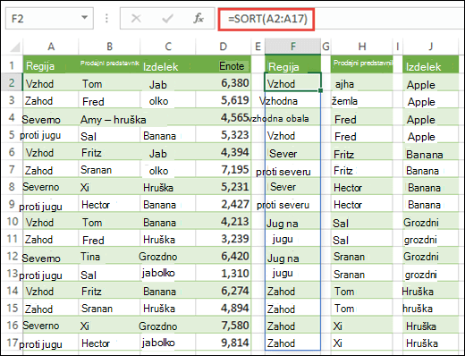Select row 2 header
This screenshot has width=465, height=356.
(12, 82)
